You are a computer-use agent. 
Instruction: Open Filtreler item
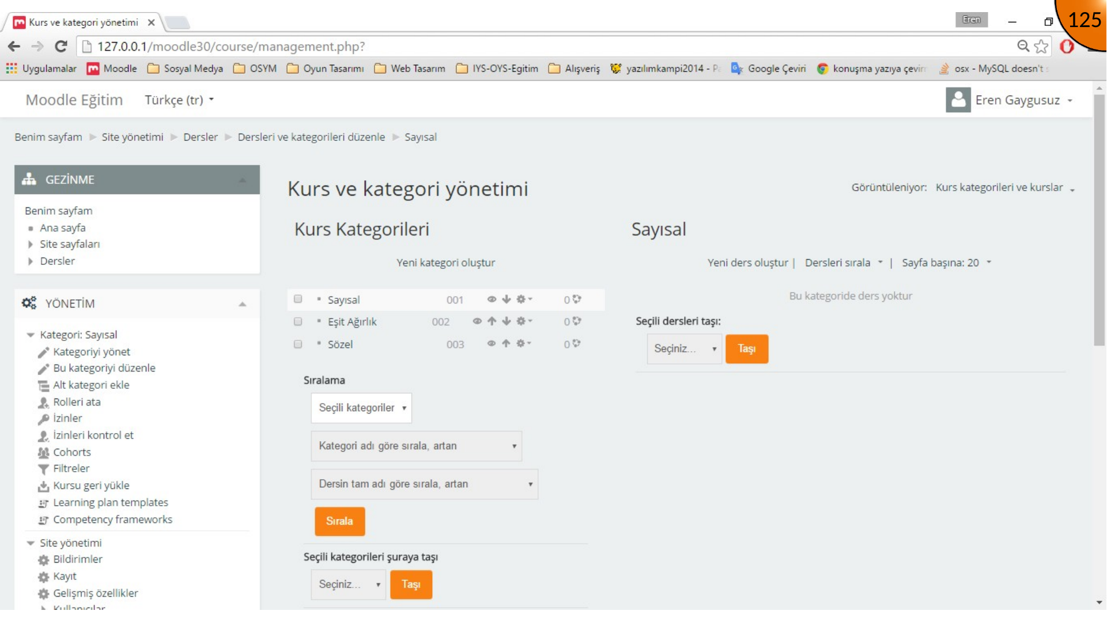coord(71,469)
